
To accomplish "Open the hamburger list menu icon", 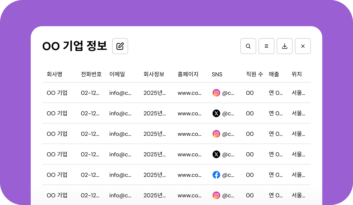I will pyautogui.click(x=266, y=46).
